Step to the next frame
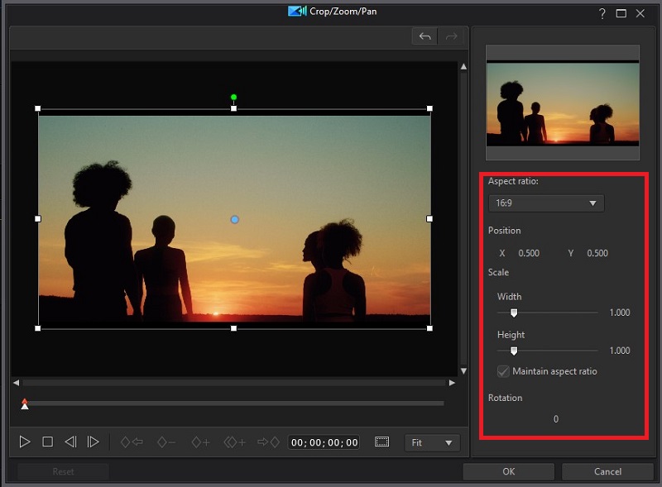Image resolution: width=662 pixels, height=487 pixels. pyautogui.click(x=93, y=442)
